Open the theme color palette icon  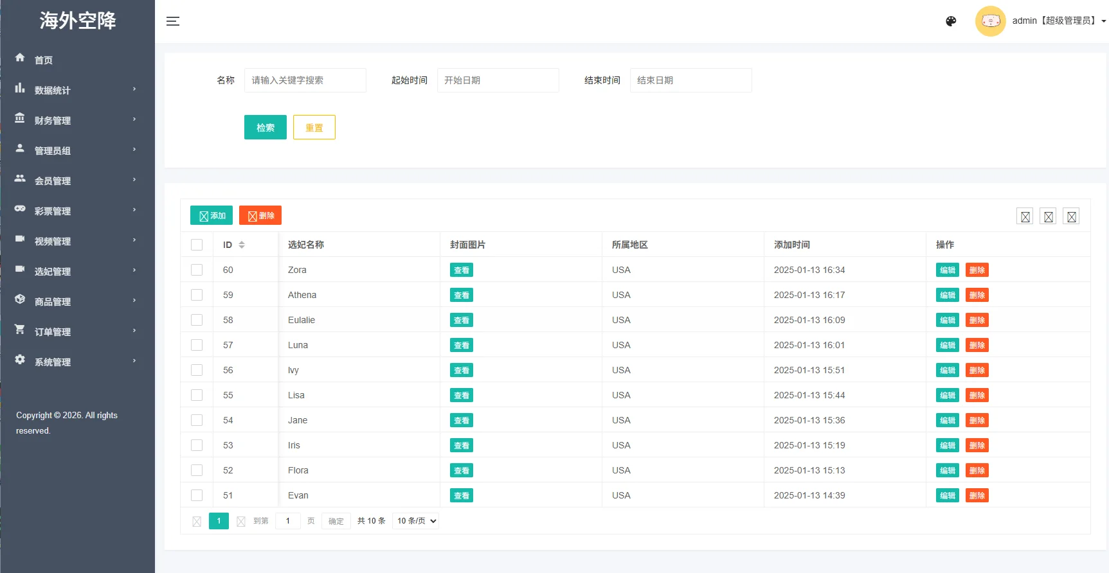tap(951, 21)
